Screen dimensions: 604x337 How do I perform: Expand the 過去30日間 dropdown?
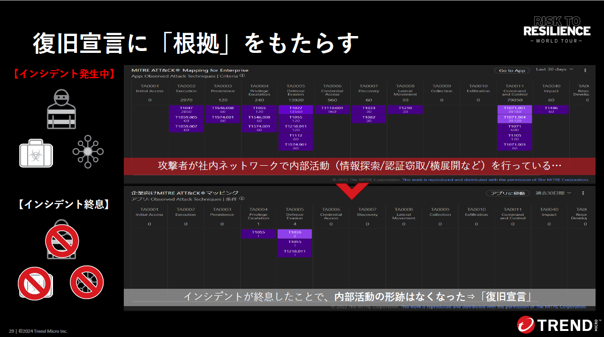pos(553,193)
